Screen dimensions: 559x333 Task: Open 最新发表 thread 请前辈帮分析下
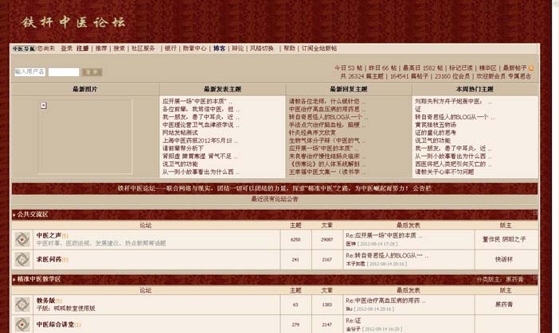pyautogui.click(x=183, y=149)
